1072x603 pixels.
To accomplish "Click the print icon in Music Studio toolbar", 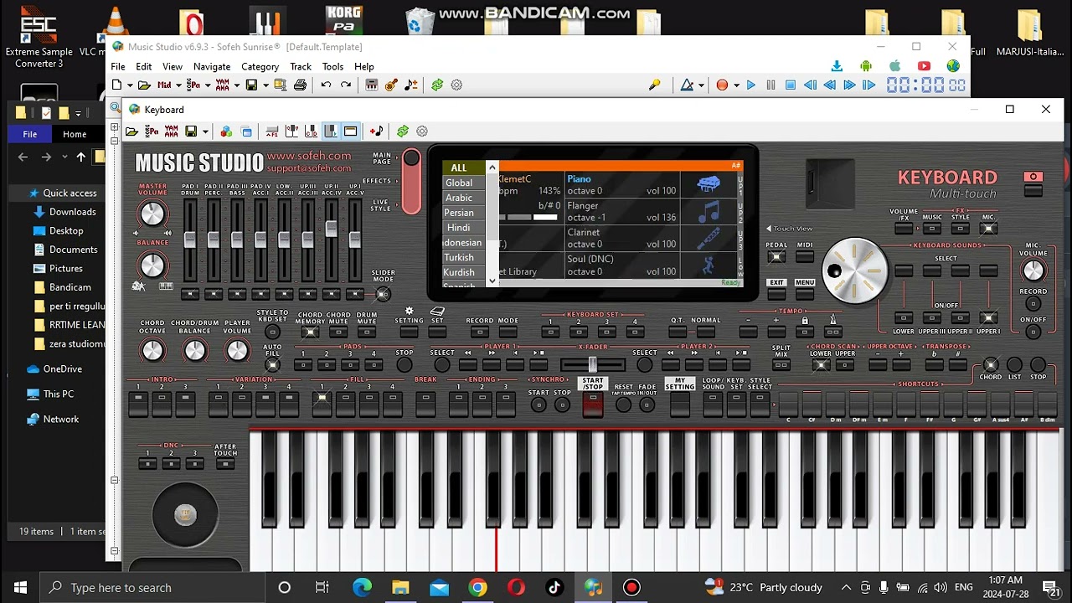I will [x=300, y=85].
